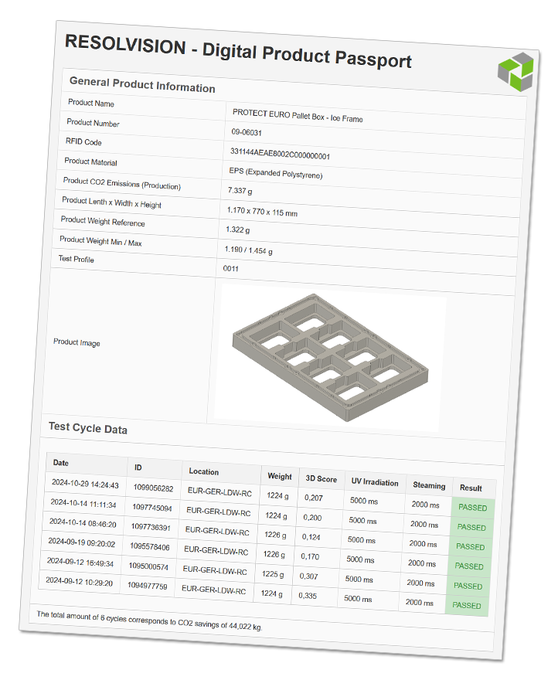The image size is (558, 680).
Task: Select date 2024-09-19 09:20:02
Action: tap(82, 542)
